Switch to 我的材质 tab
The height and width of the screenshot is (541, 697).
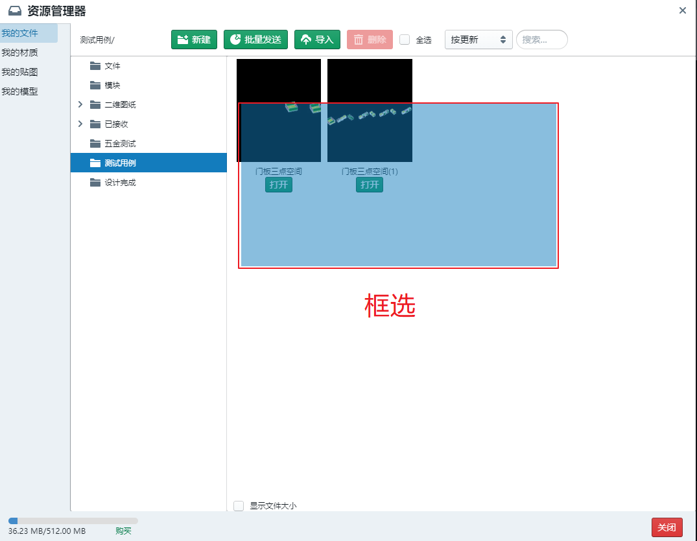(x=19, y=52)
